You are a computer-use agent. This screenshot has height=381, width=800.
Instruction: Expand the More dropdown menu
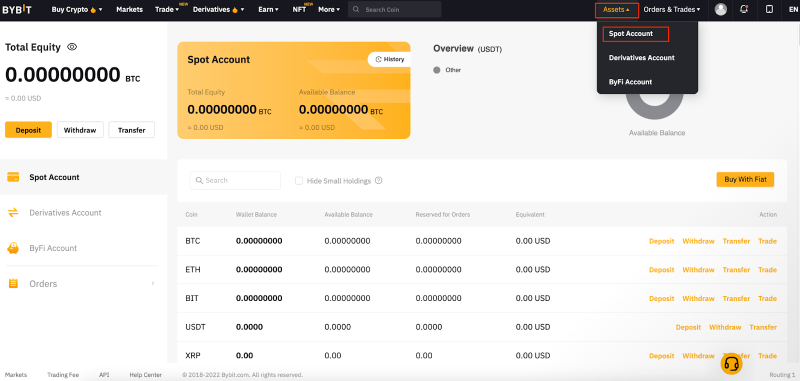329,9
